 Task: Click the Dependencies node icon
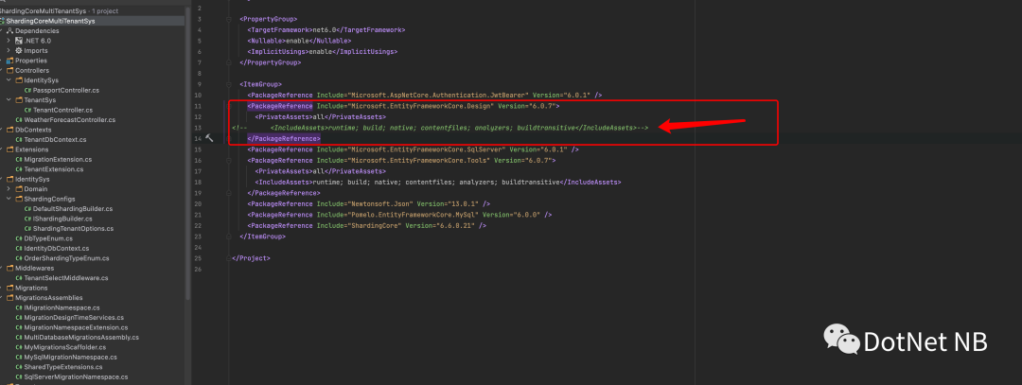point(9,30)
